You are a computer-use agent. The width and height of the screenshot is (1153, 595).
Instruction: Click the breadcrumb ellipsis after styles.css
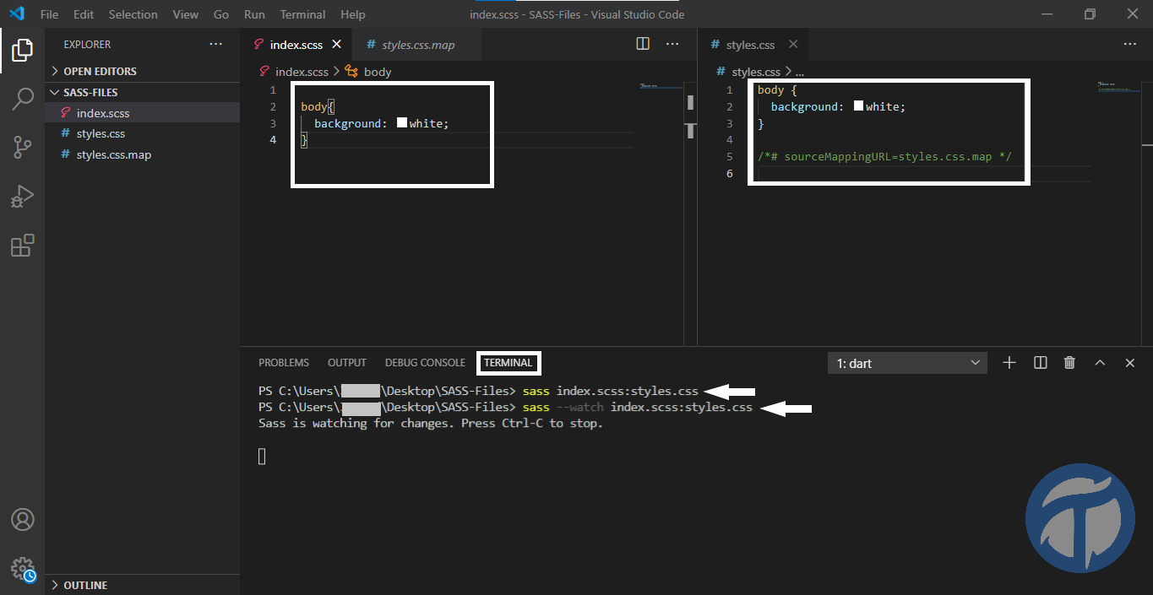click(800, 72)
